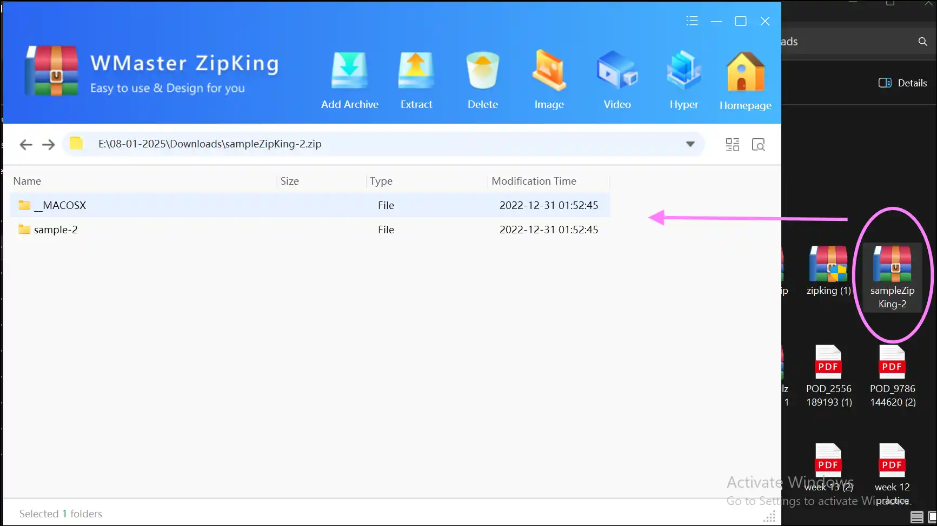The height and width of the screenshot is (526, 937).
Task: Sort by the Name column header
Action: [x=27, y=181]
